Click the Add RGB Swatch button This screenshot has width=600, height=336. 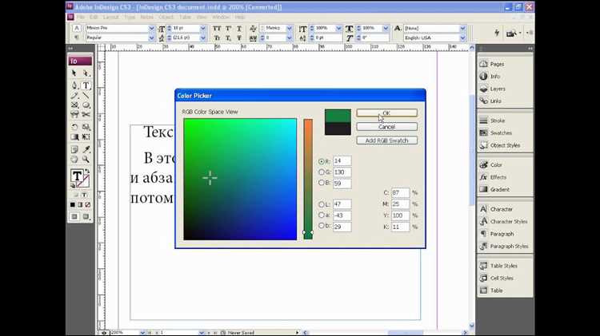[x=386, y=140]
